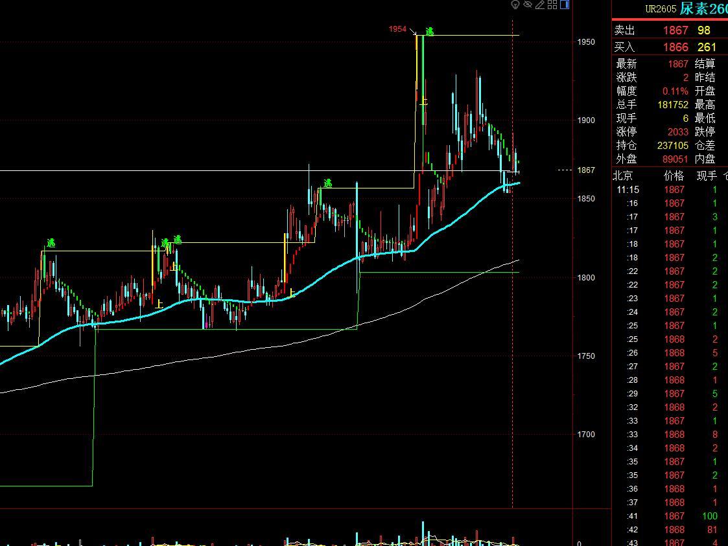
Task: Click the 1700 price axis label
Action: point(586,434)
